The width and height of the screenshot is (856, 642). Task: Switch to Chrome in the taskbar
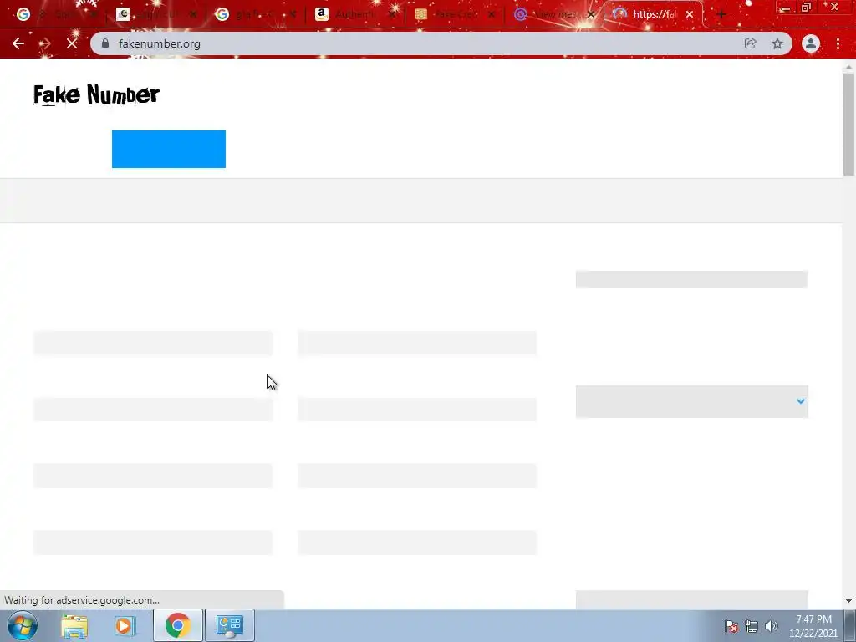[177, 625]
